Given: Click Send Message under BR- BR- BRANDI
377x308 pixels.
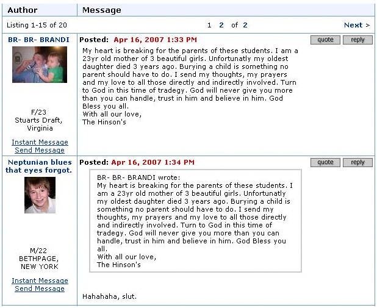Looking at the screenshot, I should click(x=40, y=150).
